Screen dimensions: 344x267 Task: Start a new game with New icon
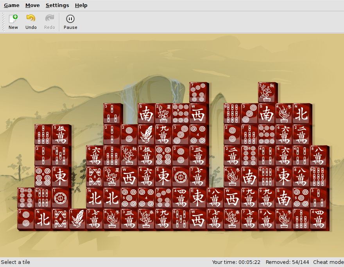(x=13, y=22)
